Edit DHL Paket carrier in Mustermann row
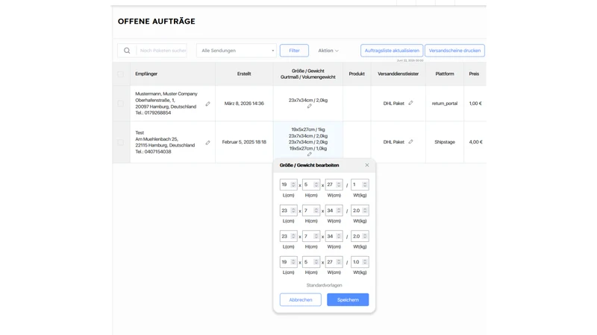 point(411,103)
